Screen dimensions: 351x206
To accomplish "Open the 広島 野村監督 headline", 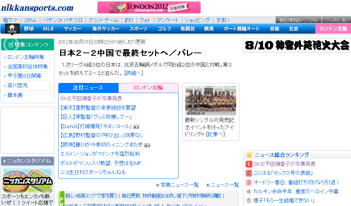I will 102,135.
